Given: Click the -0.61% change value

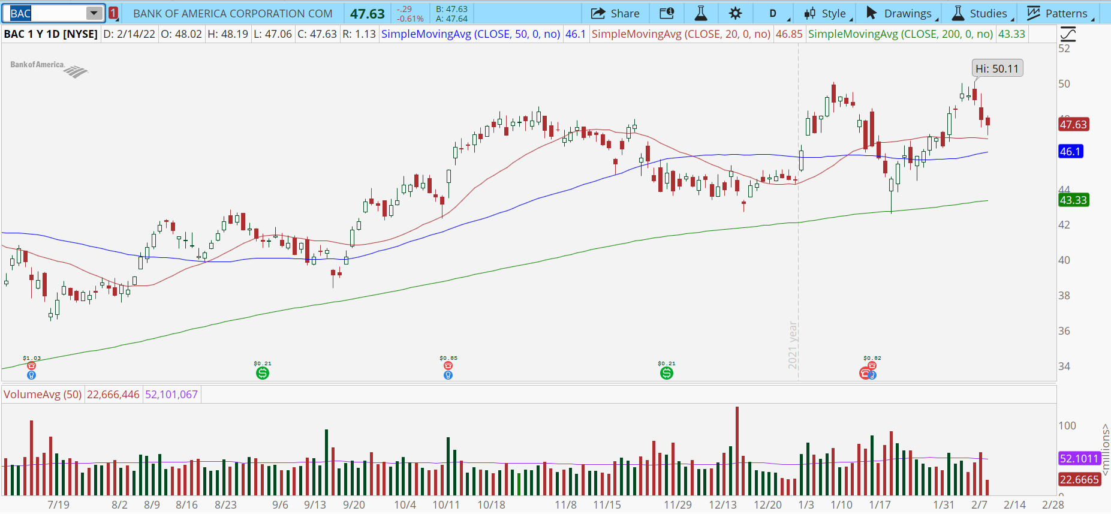Looking at the screenshot, I should click(410, 19).
